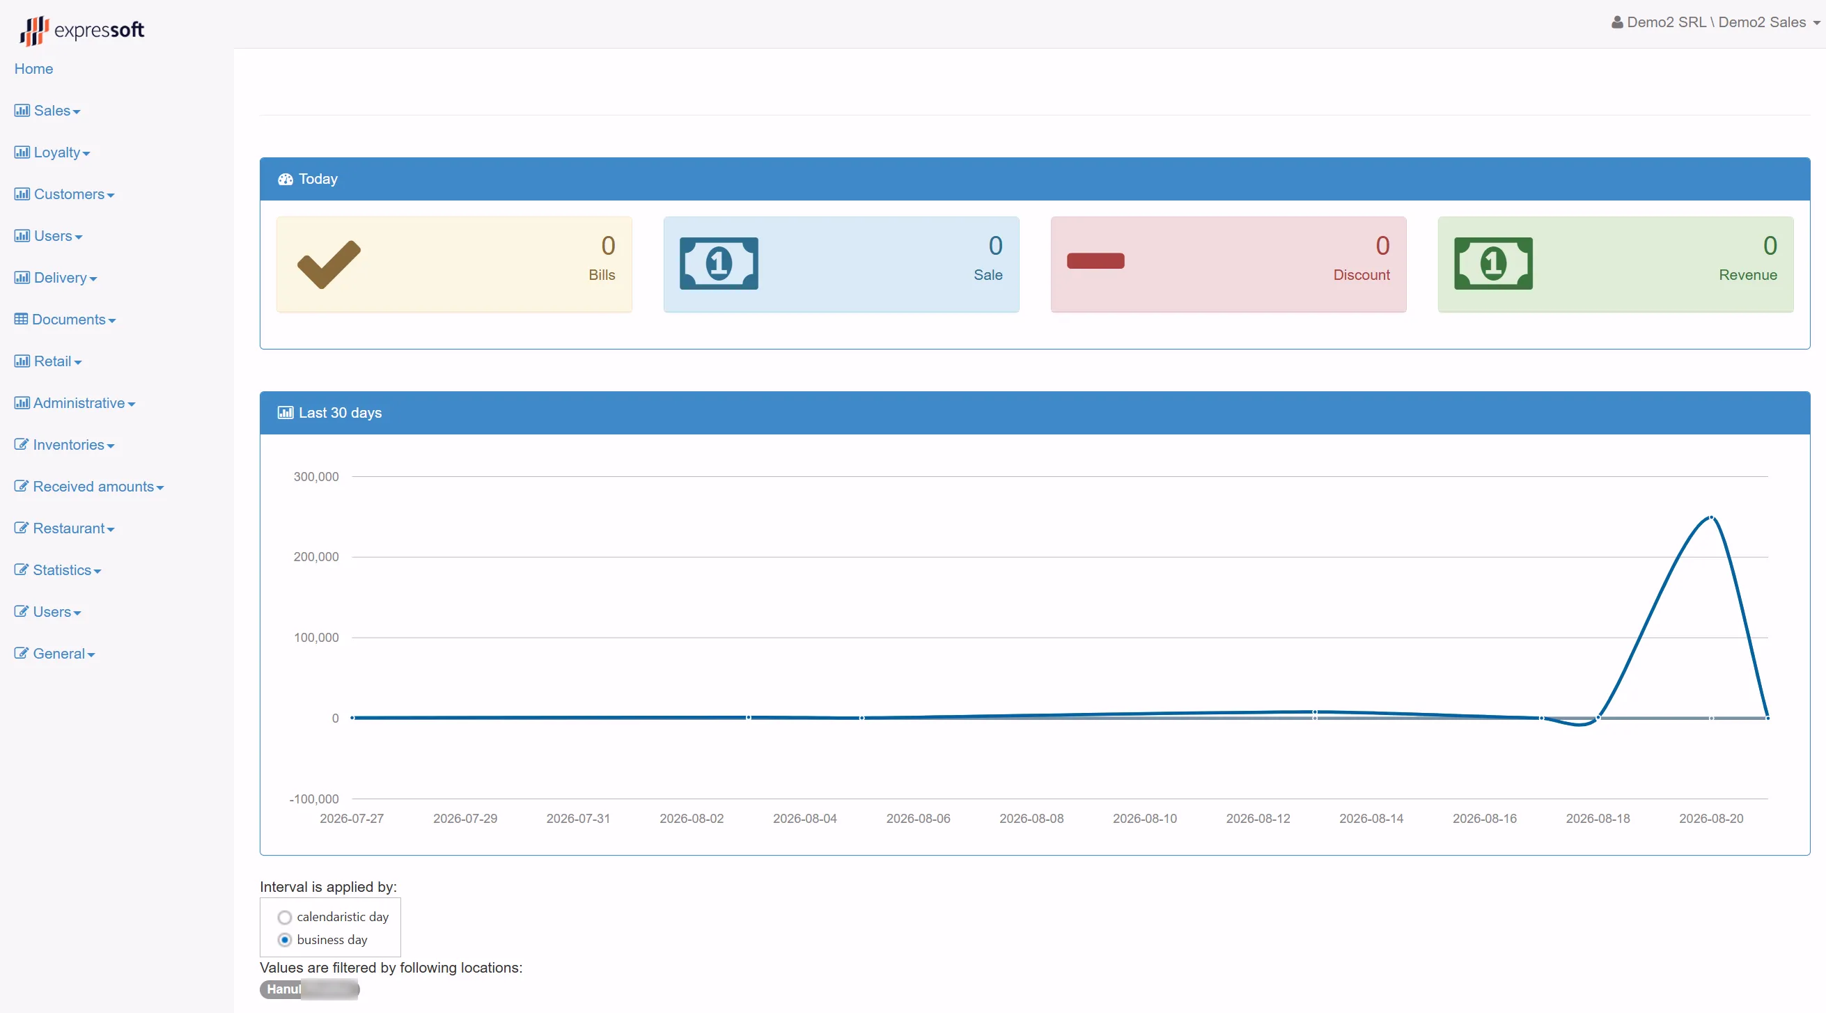The width and height of the screenshot is (1826, 1013).
Task: Click the Revenue label text
Action: [x=1748, y=275]
